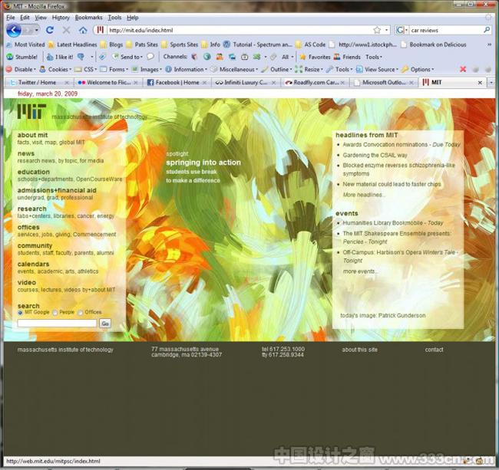The height and width of the screenshot is (470, 499).
Task: Click the I like it! thumbs-up button
Action: point(60,57)
